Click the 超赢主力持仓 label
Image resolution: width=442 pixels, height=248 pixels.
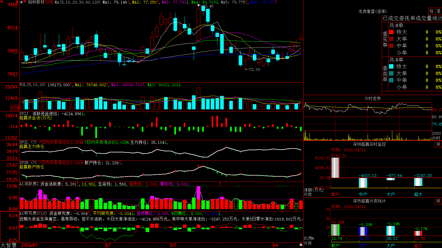pos(32,147)
